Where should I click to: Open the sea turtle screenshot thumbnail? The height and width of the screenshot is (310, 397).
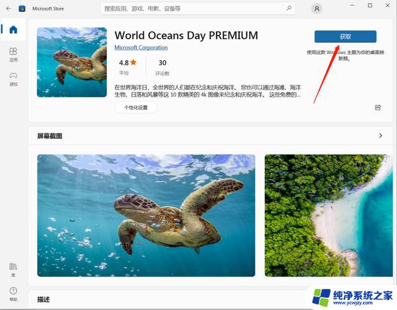pos(146,215)
